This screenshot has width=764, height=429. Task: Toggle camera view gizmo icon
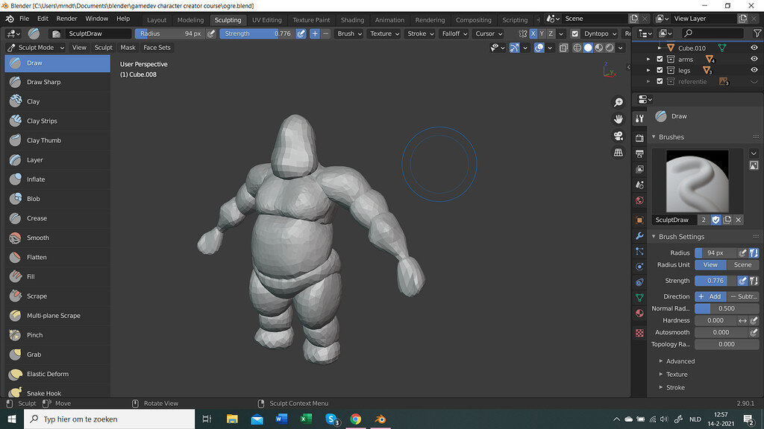pos(618,136)
